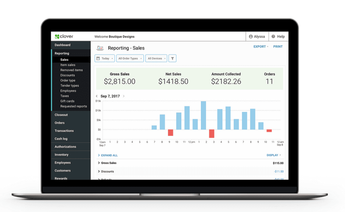Go to previous date with left arrow
Viewport: 345px width, 212px height.
pyautogui.click(x=97, y=96)
